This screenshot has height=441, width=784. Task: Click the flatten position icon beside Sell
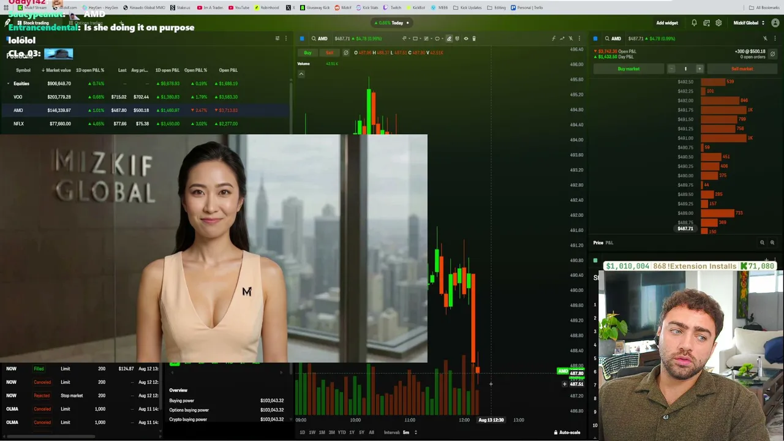tap(346, 53)
